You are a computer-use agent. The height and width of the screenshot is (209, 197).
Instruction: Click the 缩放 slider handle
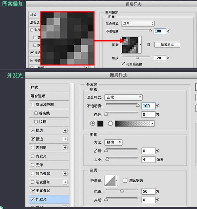pyautogui.click(x=137, y=58)
